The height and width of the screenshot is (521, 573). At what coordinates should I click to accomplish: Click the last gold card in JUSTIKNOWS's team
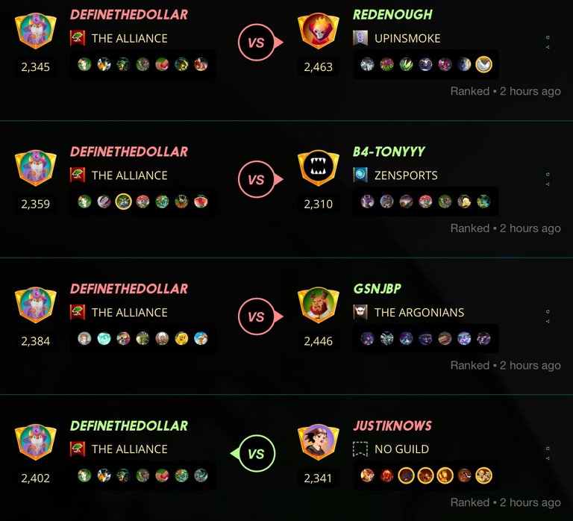[x=483, y=475]
